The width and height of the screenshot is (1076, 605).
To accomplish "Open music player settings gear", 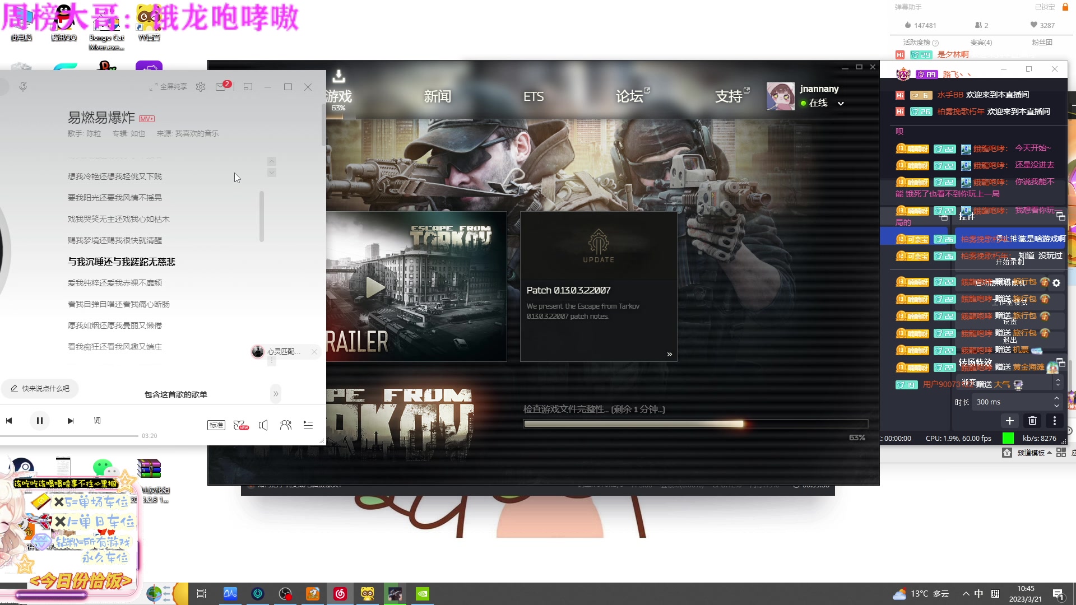I will click(x=201, y=87).
